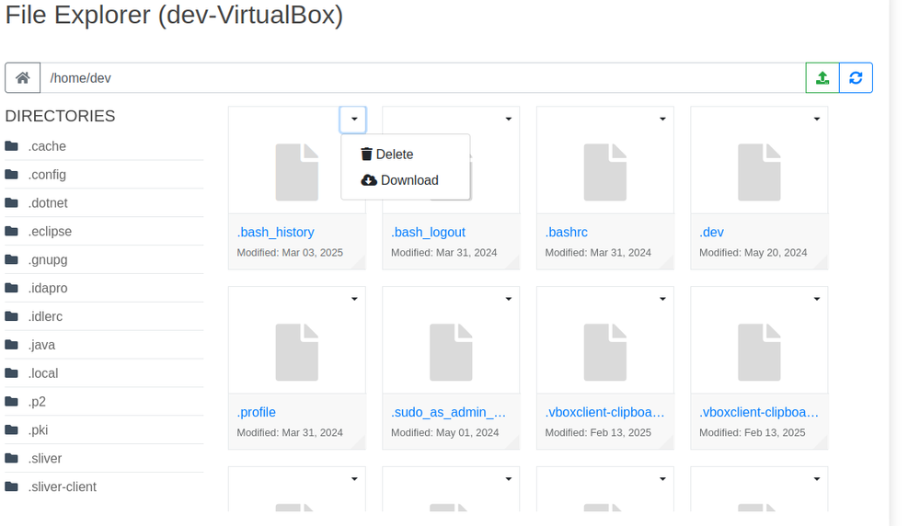Click the .dev file thumbnail icon
Image resolution: width=920 pixels, height=526 pixels.
(759, 172)
